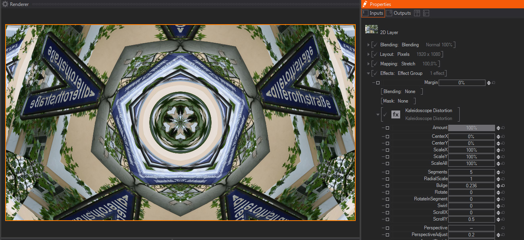
Task: Click the Renderer panel gear icon
Action: pyautogui.click(x=5, y=4)
